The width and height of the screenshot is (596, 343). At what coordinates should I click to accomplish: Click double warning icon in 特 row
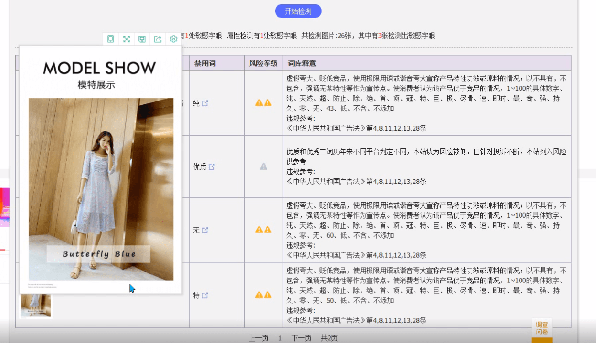pyautogui.click(x=263, y=295)
